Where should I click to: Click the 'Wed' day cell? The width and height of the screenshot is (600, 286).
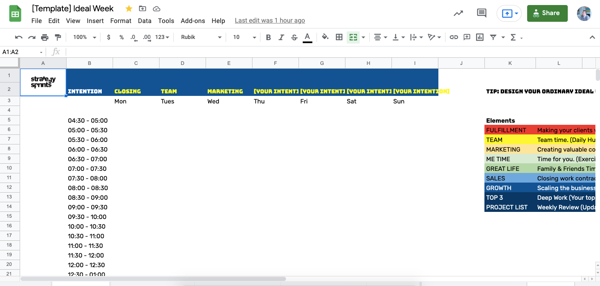[229, 101]
